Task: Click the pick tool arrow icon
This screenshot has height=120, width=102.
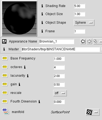Action: [x=95, y=41]
